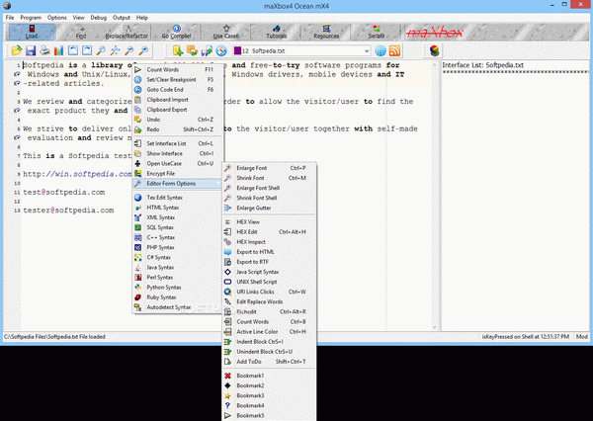Image resolution: width=593 pixels, height=421 pixels.
Task: Click the Serial9 toolbar button
Action: pos(376,32)
